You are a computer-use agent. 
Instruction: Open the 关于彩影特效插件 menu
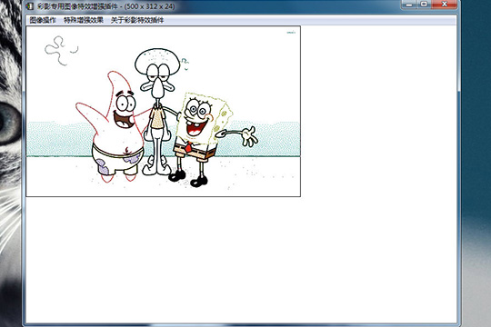[137, 20]
